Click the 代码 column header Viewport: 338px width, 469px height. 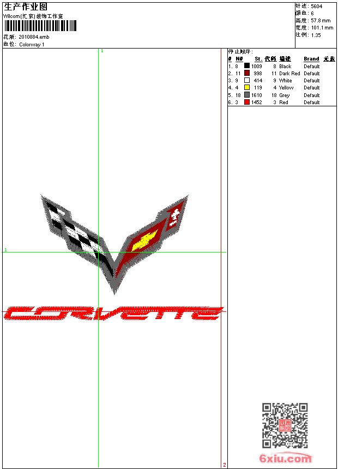pos(270,59)
